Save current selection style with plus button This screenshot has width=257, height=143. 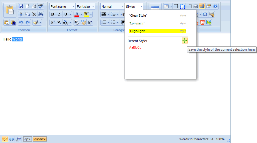point(185,41)
